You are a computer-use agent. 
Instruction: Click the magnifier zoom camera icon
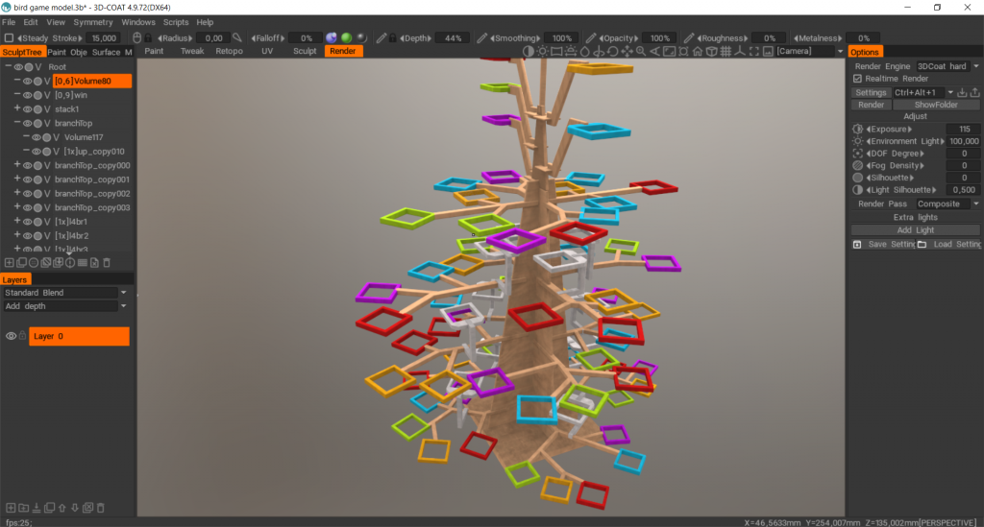coord(641,52)
